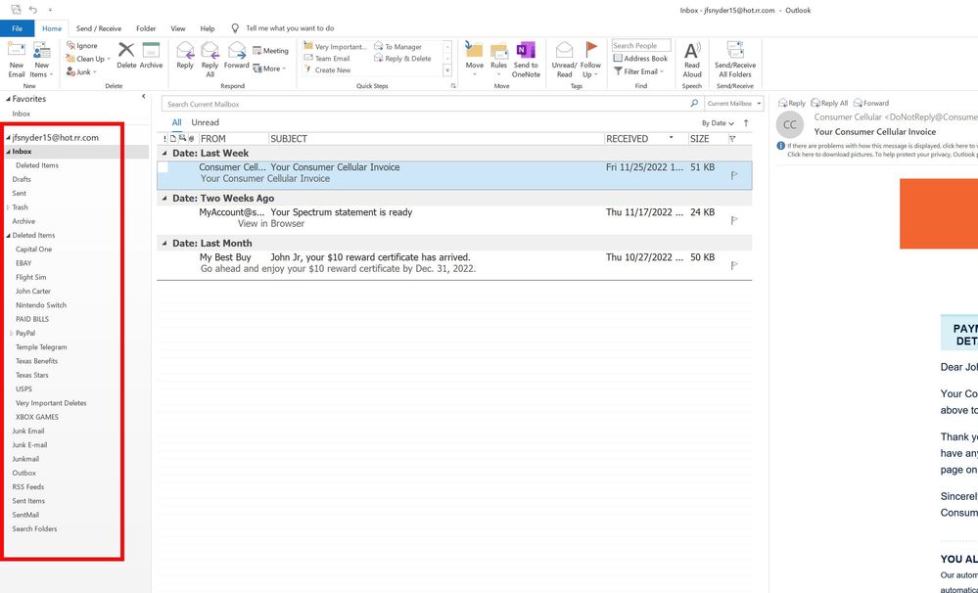The width and height of the screenshot is (978, 593).
Task: Click Send/Receive All Folders
Action: 735,60
